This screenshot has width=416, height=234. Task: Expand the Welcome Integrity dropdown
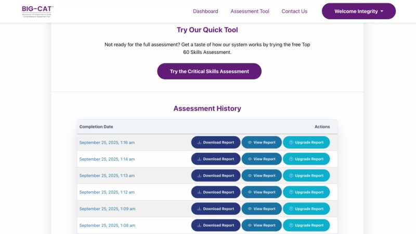359,11
